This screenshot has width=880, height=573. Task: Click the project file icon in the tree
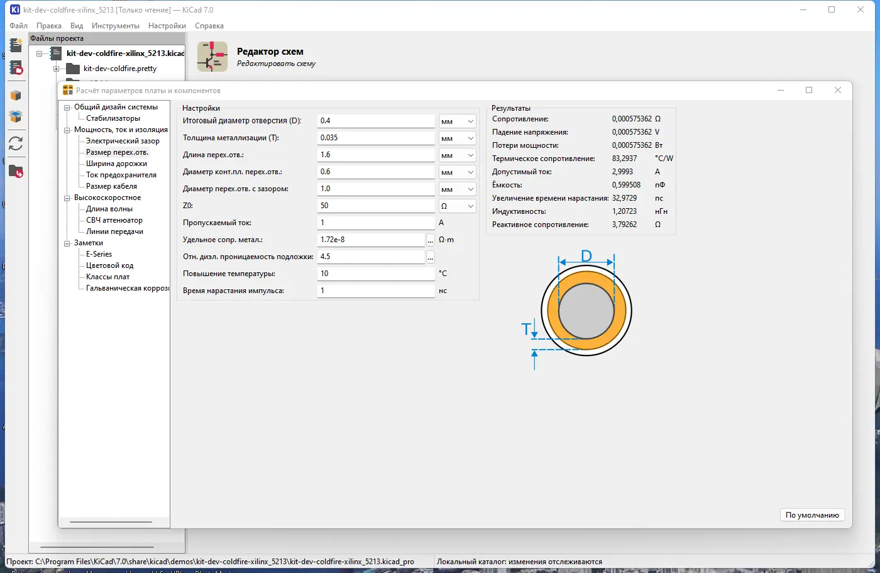click(x=56, y=53)
